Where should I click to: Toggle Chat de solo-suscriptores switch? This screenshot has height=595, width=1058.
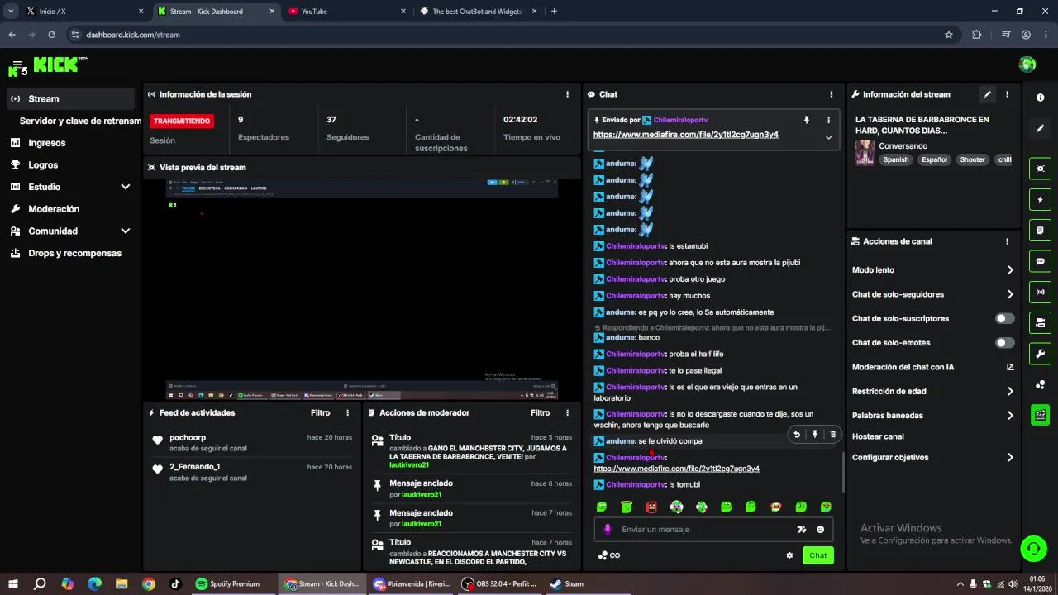1004,318
